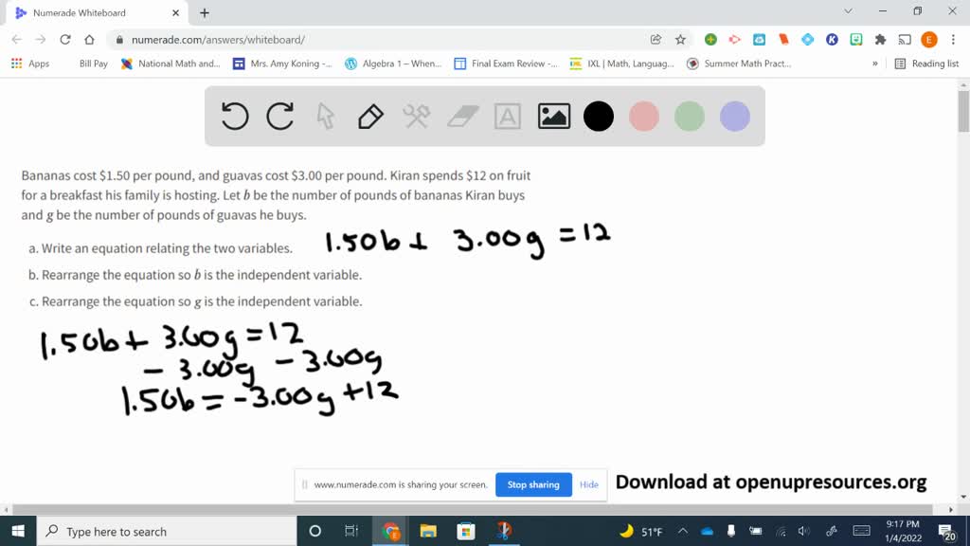Select the text box tool

pos(508,117)
